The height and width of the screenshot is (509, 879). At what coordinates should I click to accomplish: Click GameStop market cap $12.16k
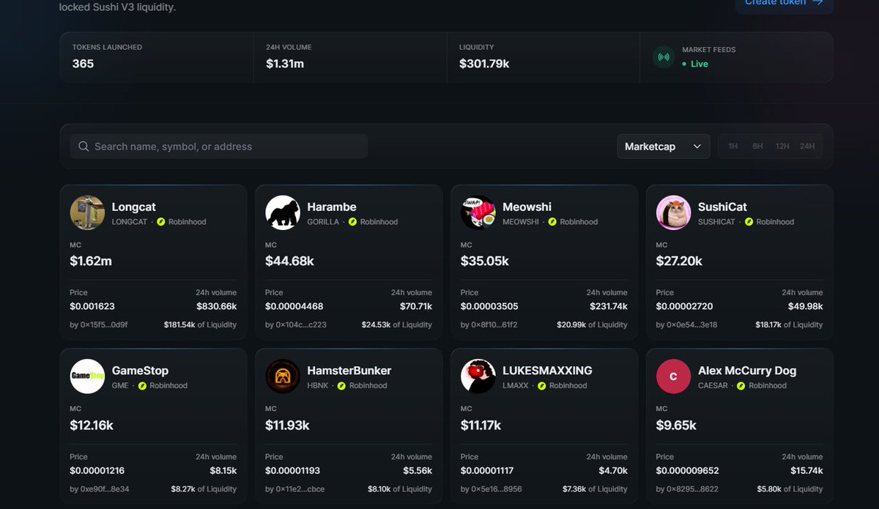click(92, 425)
